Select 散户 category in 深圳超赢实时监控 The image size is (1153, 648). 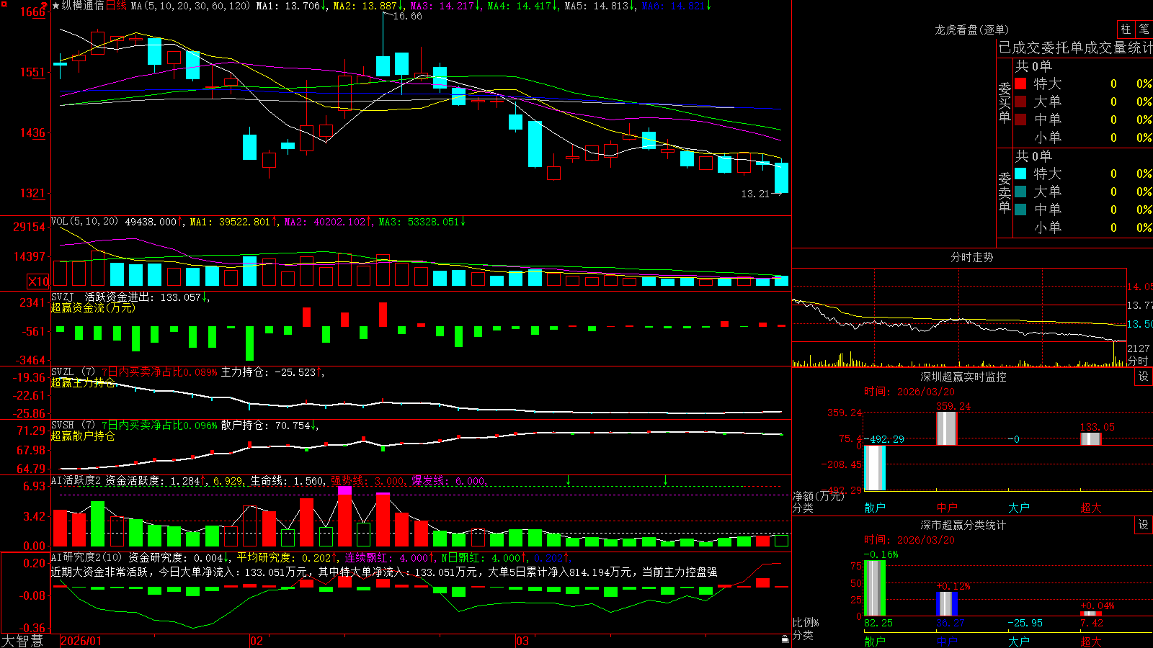[x=875, y=508]
